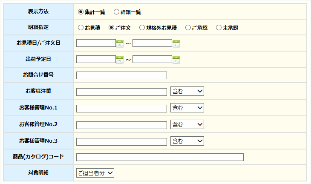Select the ご承認 radio button

coord(188,28)
